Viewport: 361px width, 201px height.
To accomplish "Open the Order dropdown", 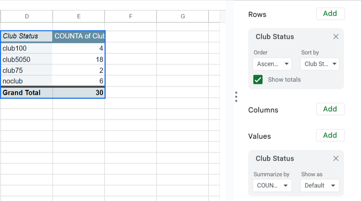I will 272,64.
